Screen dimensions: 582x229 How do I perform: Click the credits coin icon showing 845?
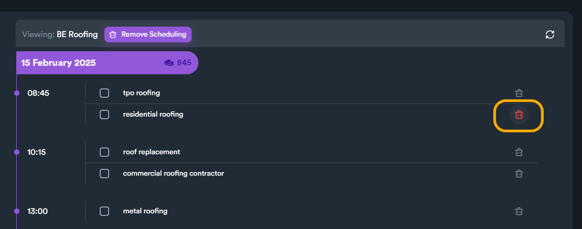(169, 63)
